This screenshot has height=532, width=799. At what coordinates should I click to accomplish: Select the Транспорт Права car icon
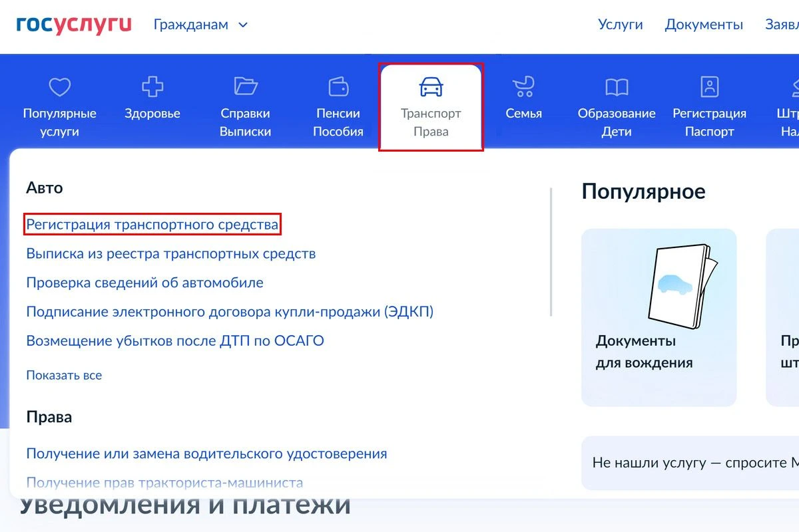click(x=431, y=86)
